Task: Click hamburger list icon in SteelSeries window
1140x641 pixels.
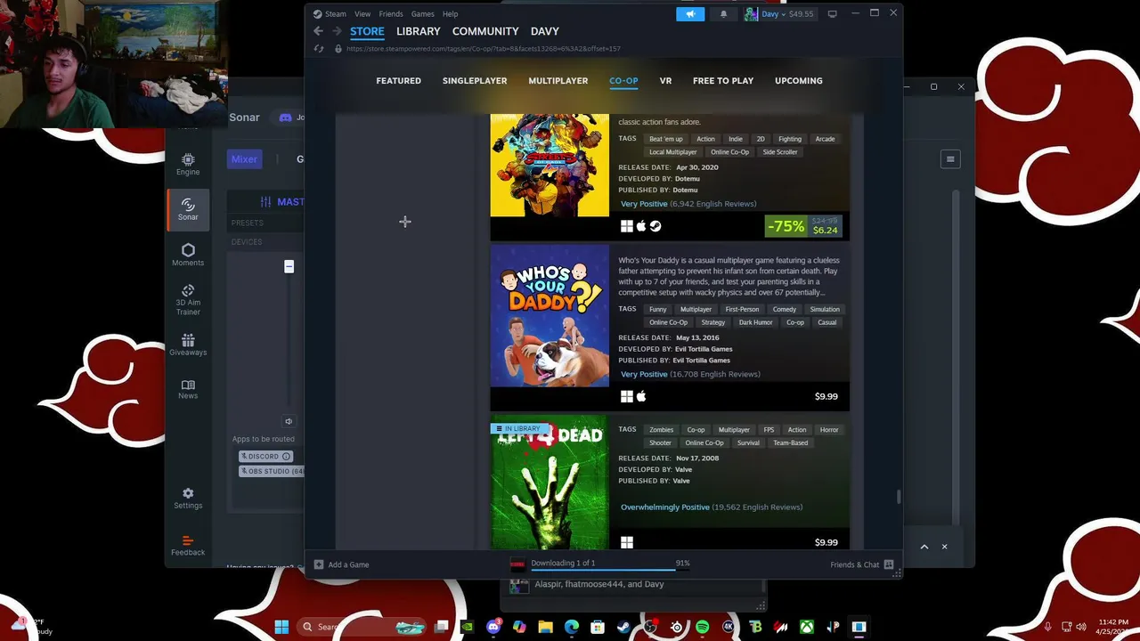Action: 950,159
